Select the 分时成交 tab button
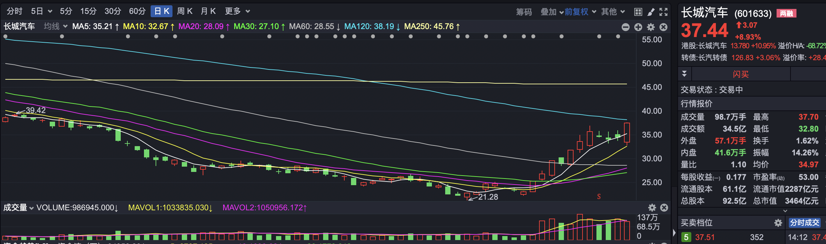This screenshot has height=244, width=826. click(805, 223)
